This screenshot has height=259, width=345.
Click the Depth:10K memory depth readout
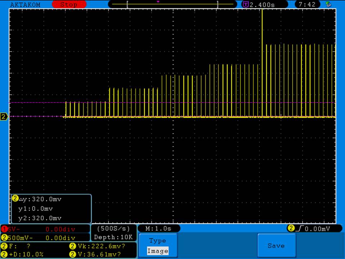coord(114,237)
